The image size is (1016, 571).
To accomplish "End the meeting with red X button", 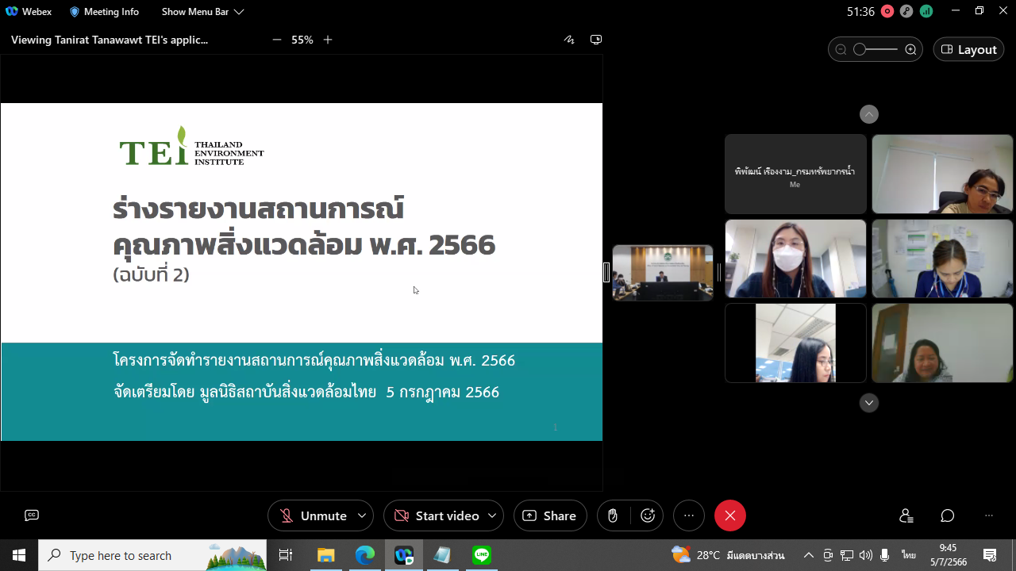I will point(730,515).
